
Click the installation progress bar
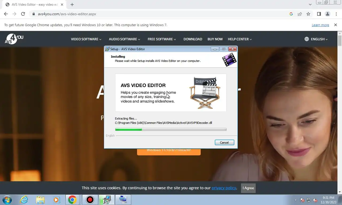click(171, 129)
